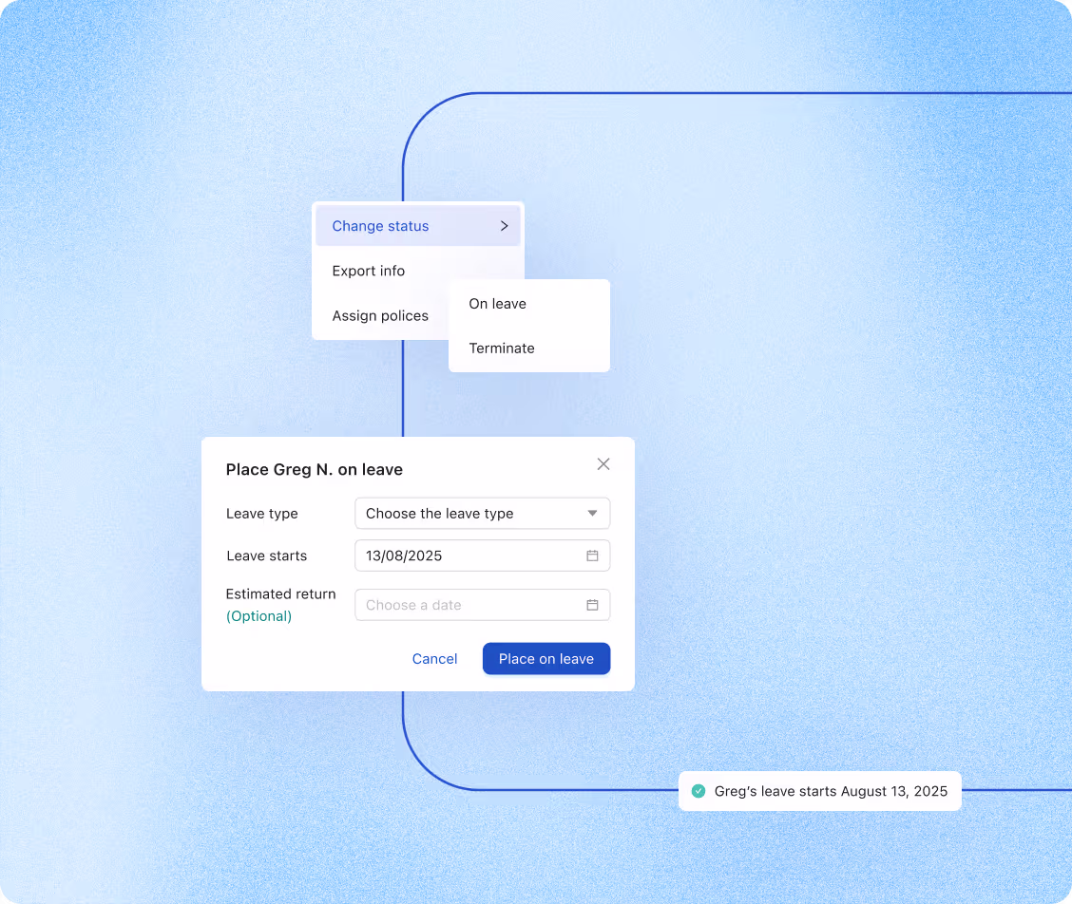
Task: Click the Leave starts date field
Action: [482, 556]
